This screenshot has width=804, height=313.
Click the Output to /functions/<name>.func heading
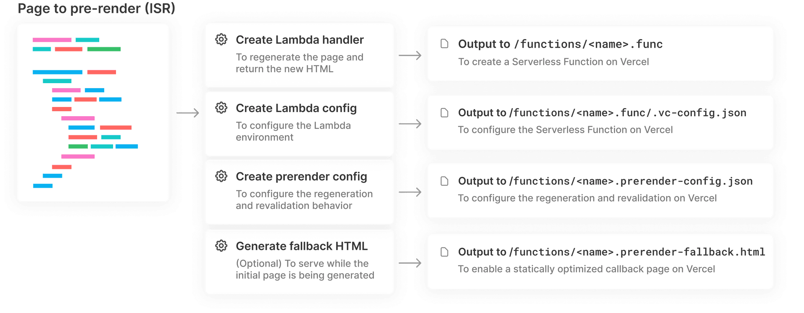[x=560, y=44]
